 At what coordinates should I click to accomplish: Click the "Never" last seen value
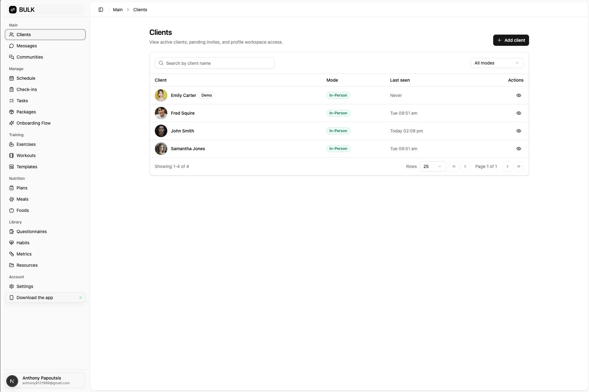point(396,95)
